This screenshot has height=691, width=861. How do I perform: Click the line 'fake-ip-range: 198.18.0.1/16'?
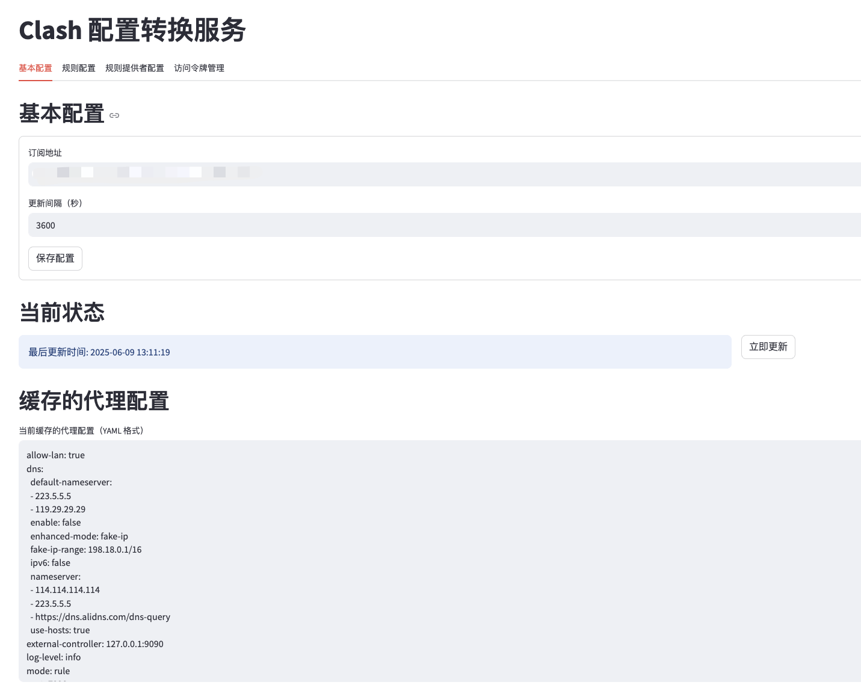86,550
